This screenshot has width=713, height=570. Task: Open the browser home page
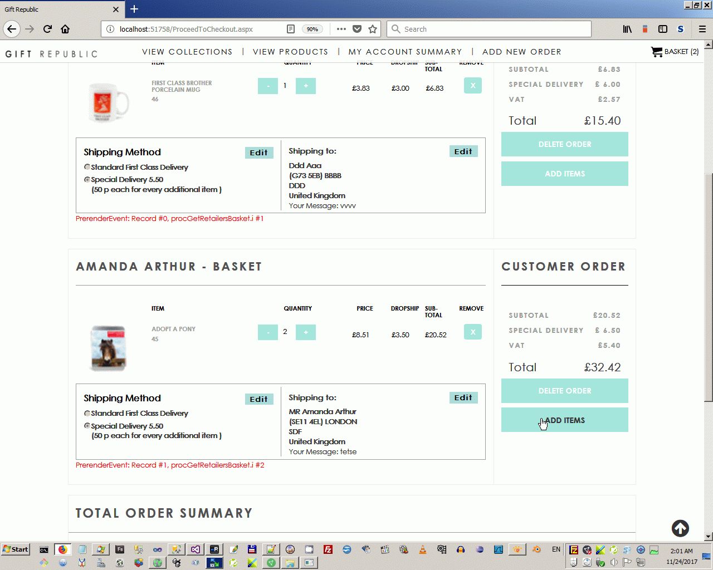65,29
